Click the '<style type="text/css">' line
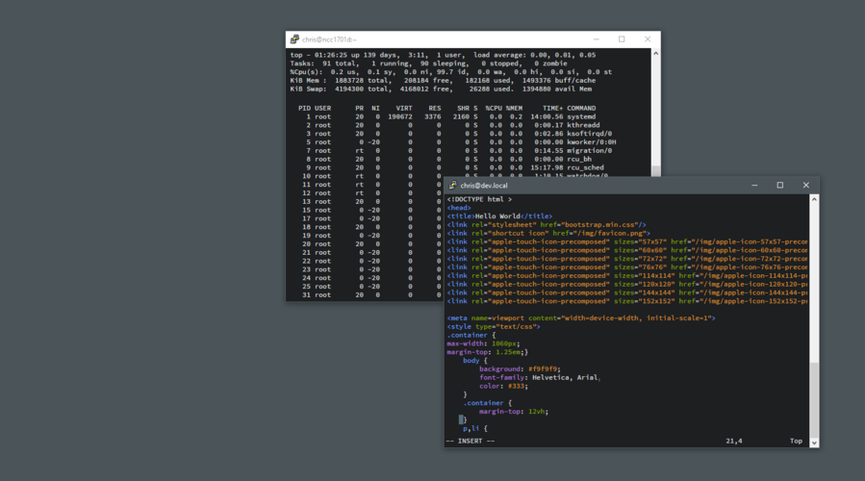Image resolution: width=865 pixels, height=481 pixels. coord(494,326)
